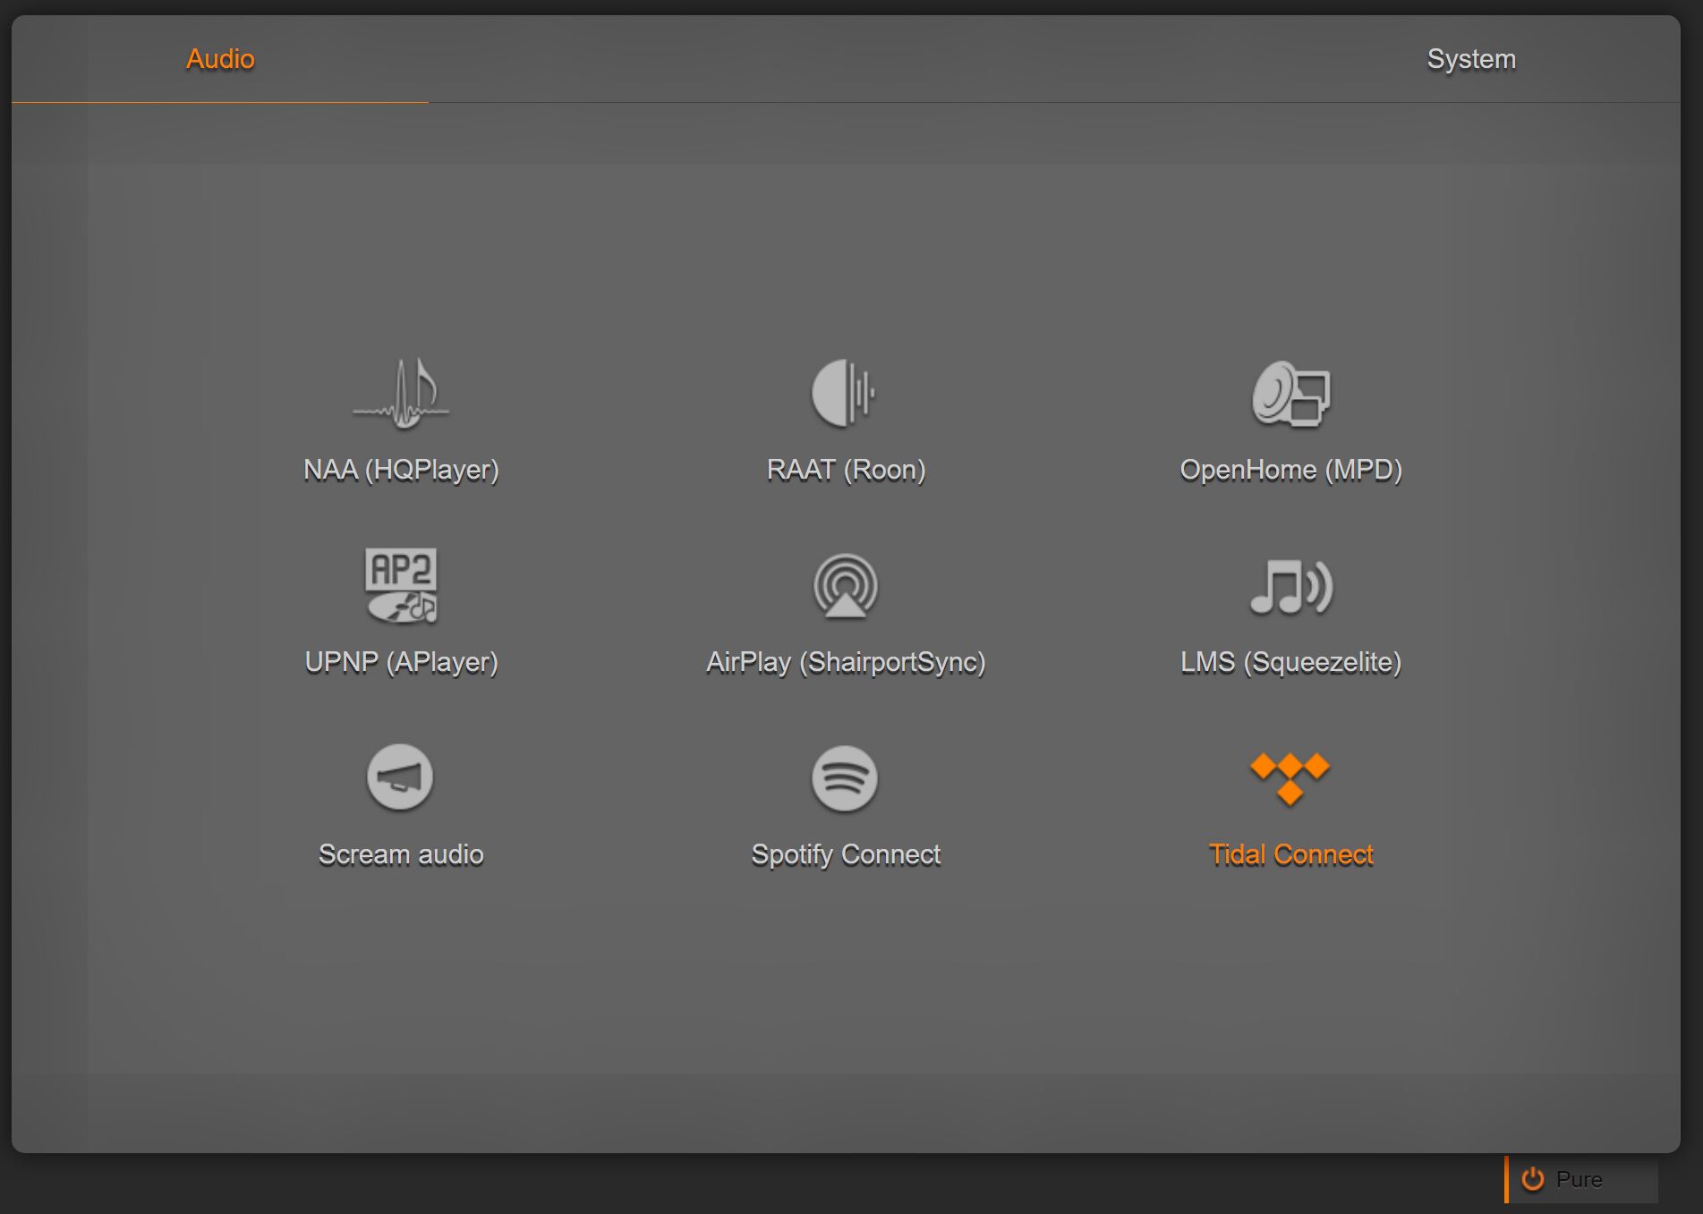Choose the Spotify Connect logo icon

845,778
